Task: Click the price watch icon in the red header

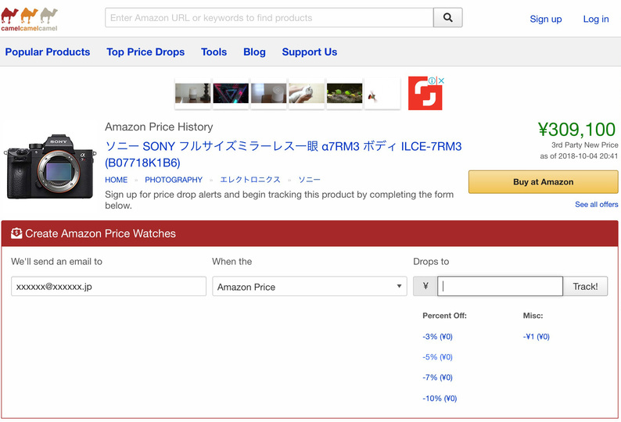Action: [16, 233]
